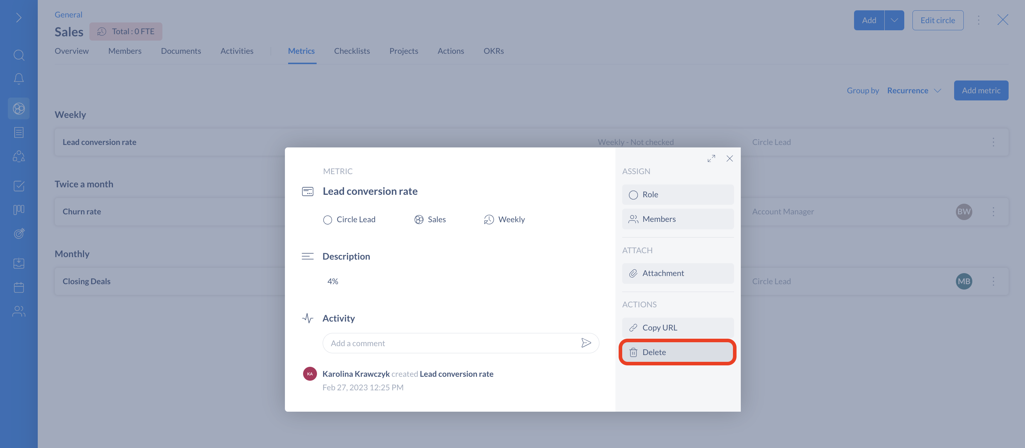Click the BW member avatar
The width and height of the screenshot is (1025, 448).
point(964,212)
